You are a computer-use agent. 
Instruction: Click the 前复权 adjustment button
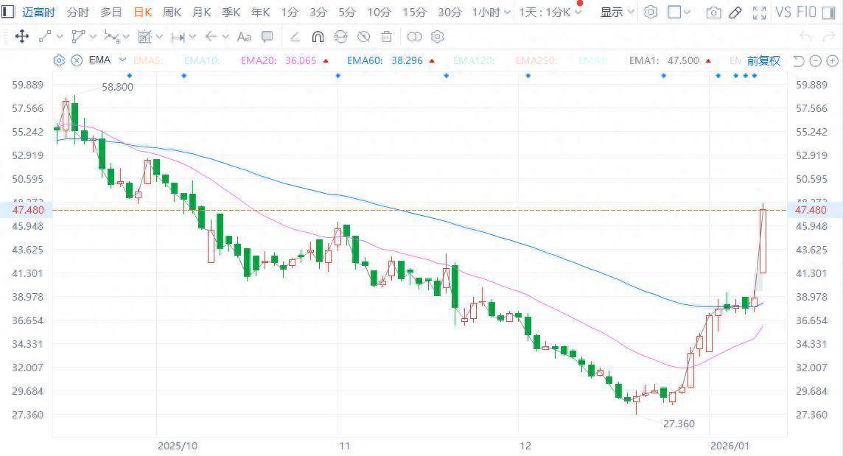coord(763,61)
